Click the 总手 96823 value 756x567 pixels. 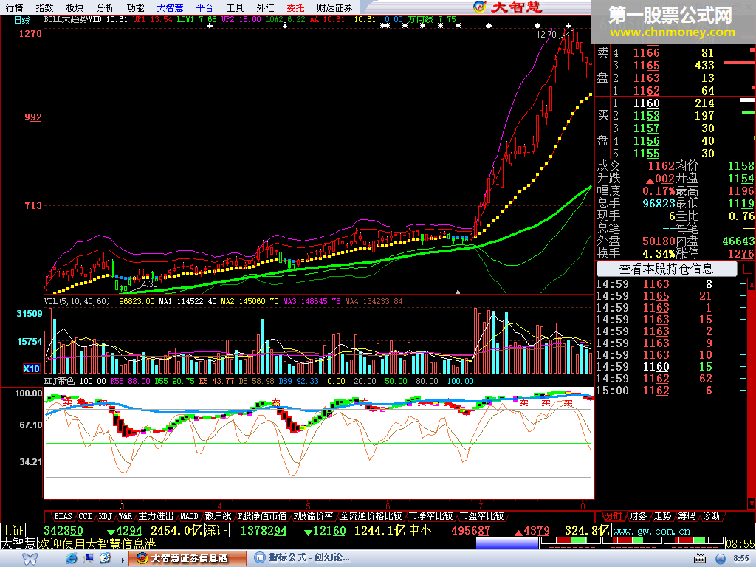(x=658, y=204)
